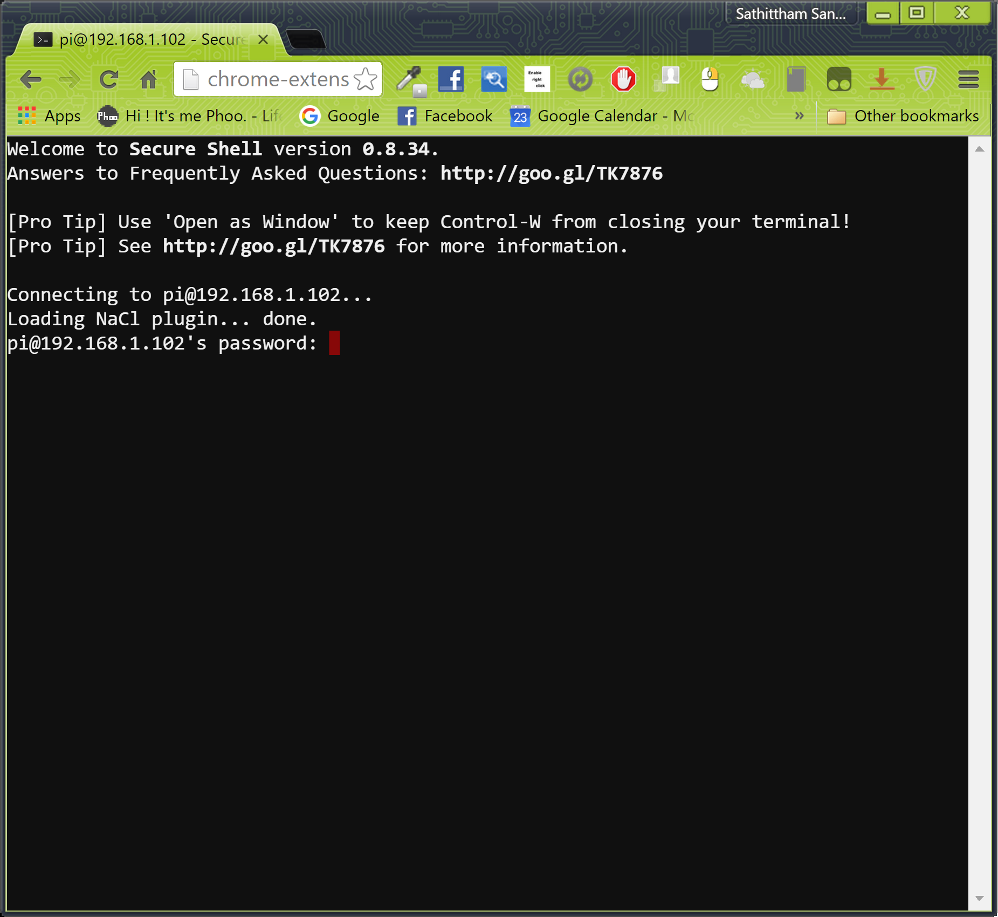Image resolution: width=998 pixels, height=917 pixels.
Task: Click the Google bookmark link
Action: [x=340, y=115]
